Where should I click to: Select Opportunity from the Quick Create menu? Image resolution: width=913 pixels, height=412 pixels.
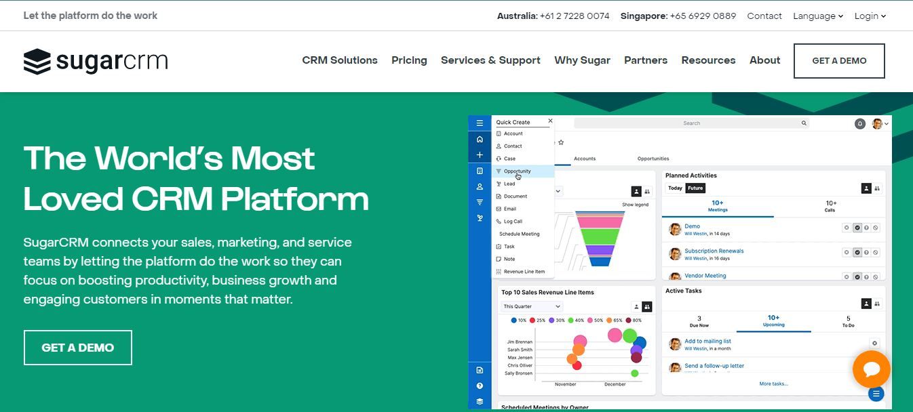click(x=518, y=171)
